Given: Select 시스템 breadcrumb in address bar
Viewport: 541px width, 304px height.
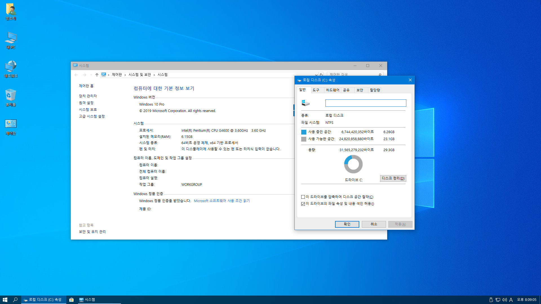Looking at the screenshot, I should pos(162,75).
